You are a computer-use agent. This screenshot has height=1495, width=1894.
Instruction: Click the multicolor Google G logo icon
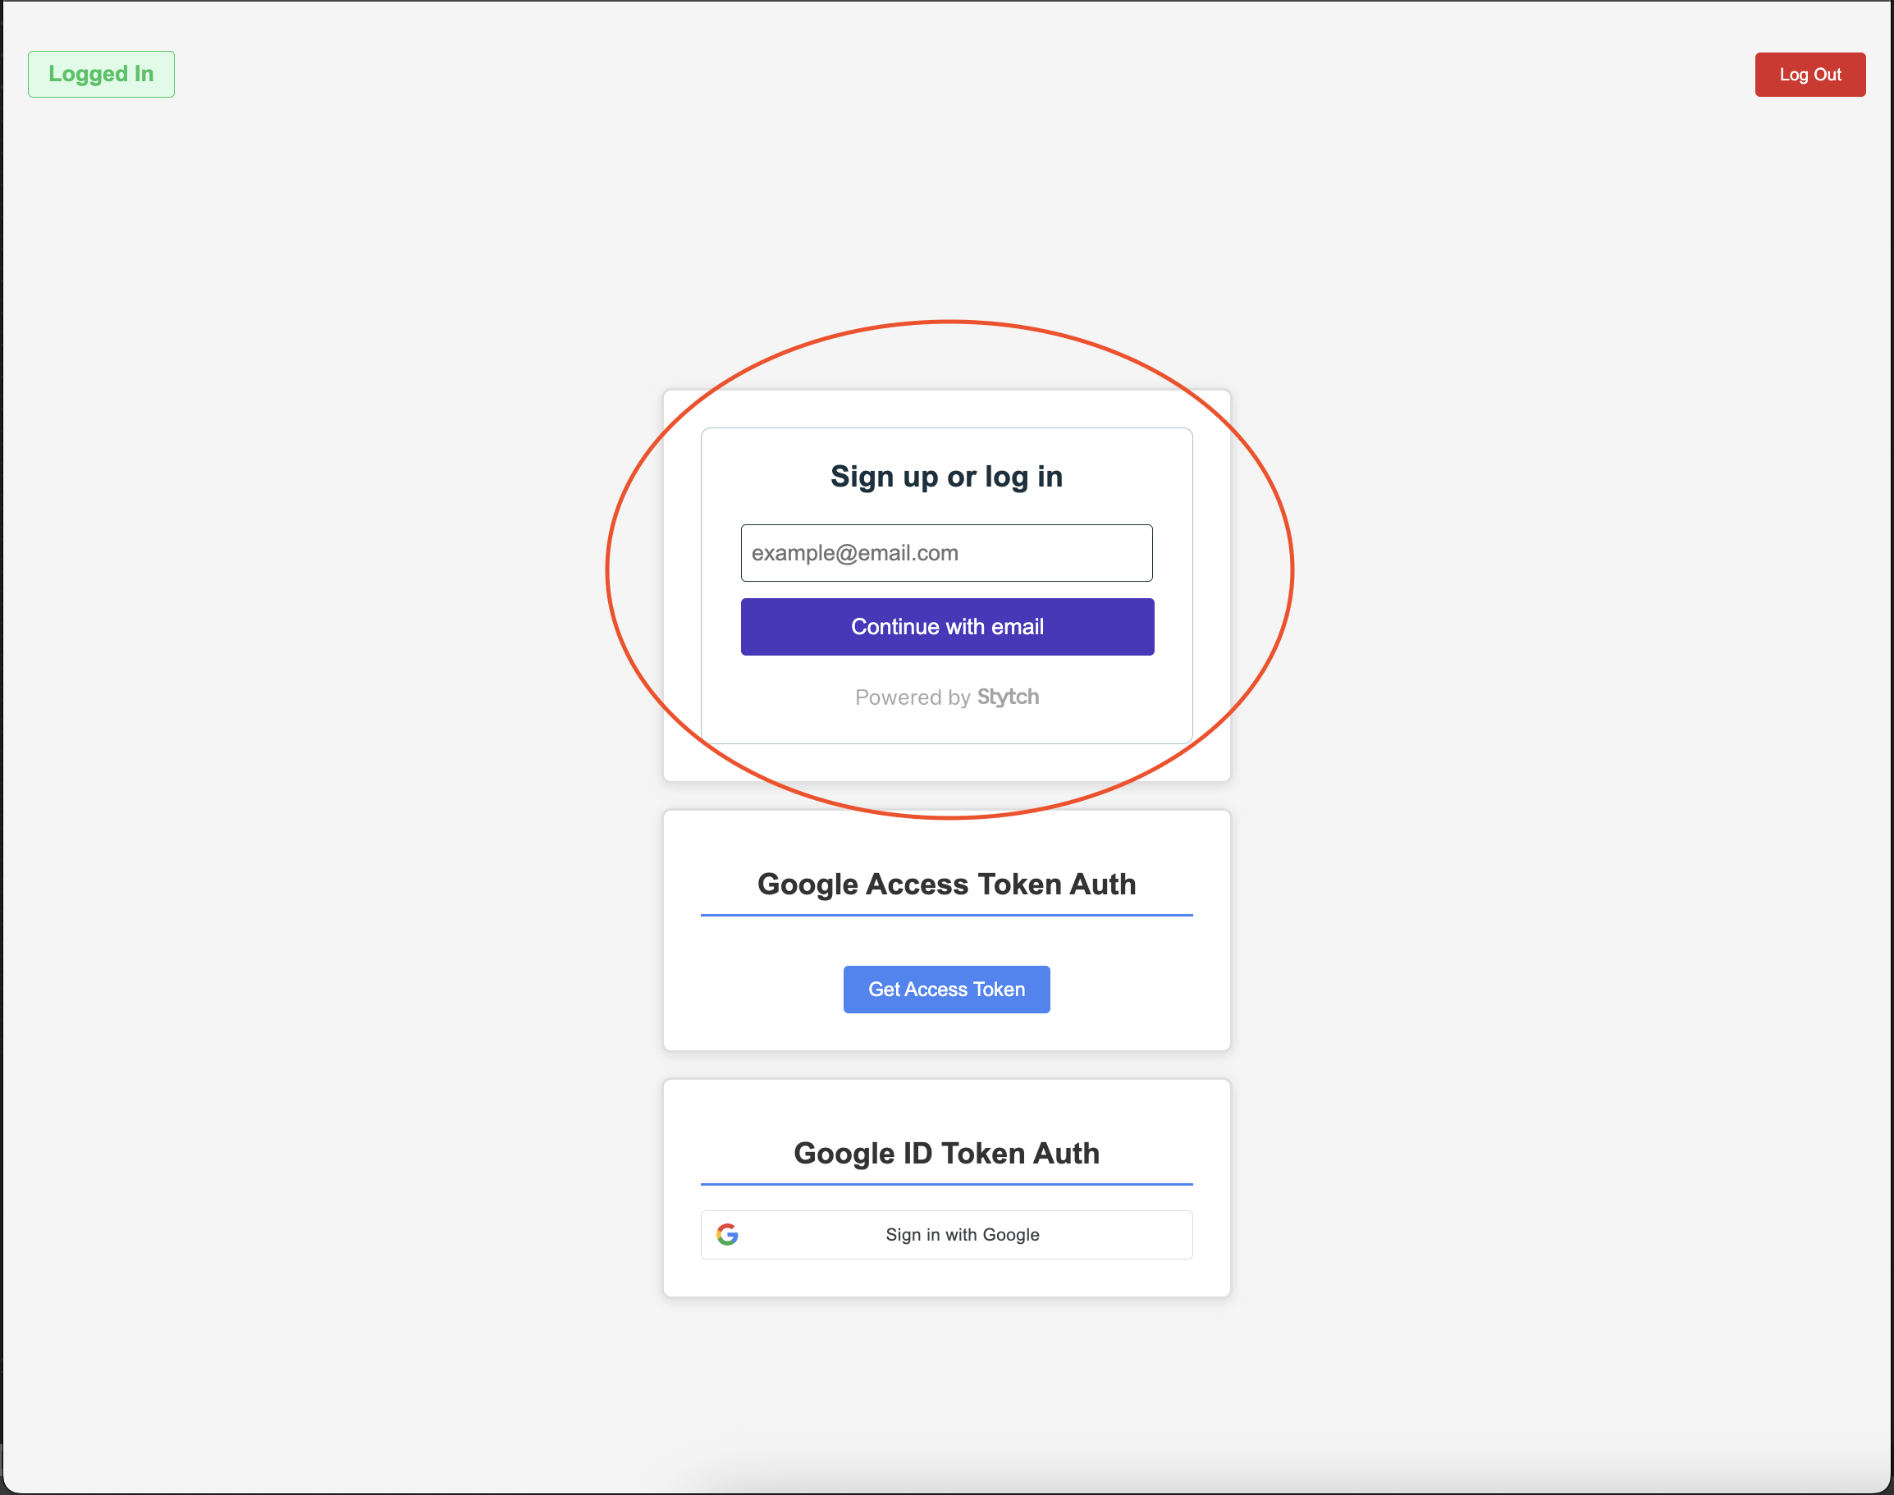(727, 1234)
